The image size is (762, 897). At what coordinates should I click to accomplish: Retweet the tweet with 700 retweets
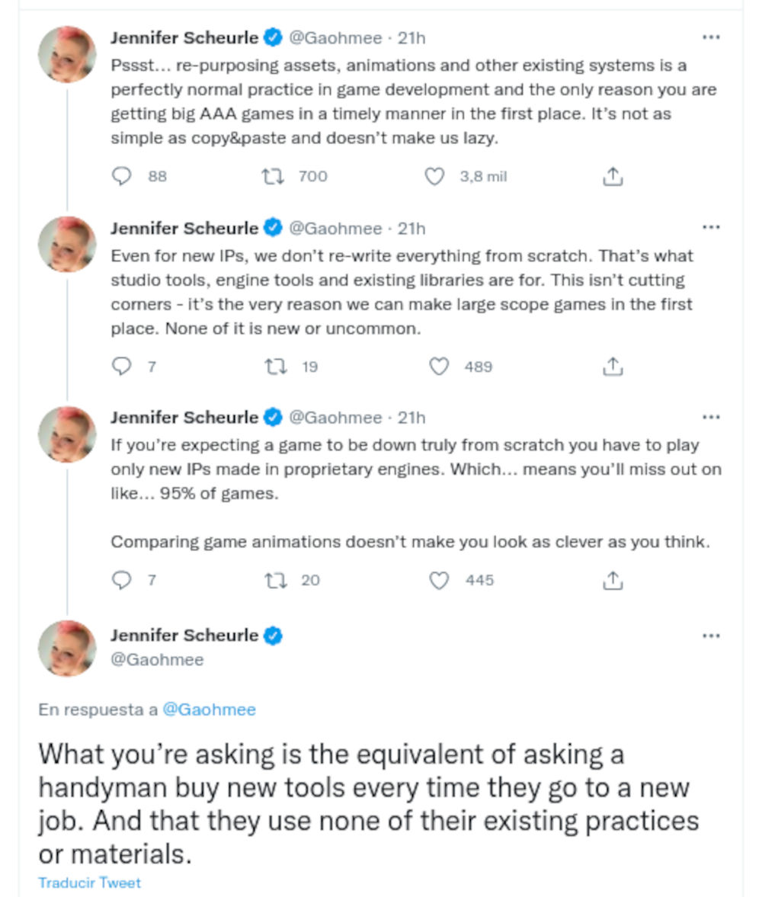(x=272, y=177)
